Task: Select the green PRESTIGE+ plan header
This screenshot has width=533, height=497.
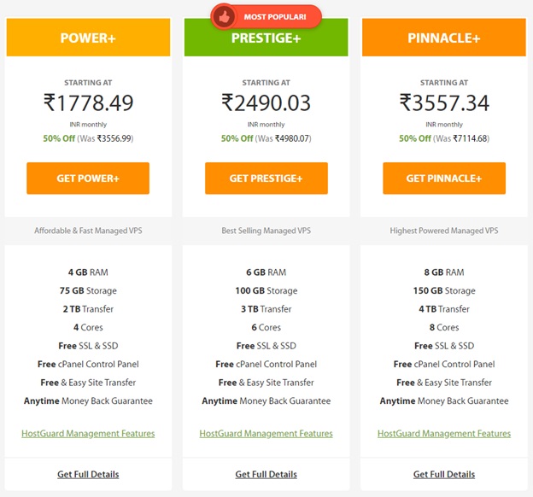Action: [x=266, y=39]
